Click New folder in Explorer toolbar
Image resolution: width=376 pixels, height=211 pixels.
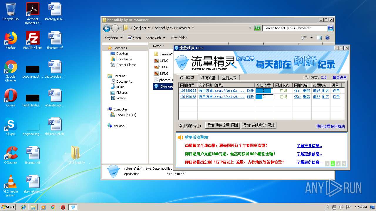click(x=179, y=38)
